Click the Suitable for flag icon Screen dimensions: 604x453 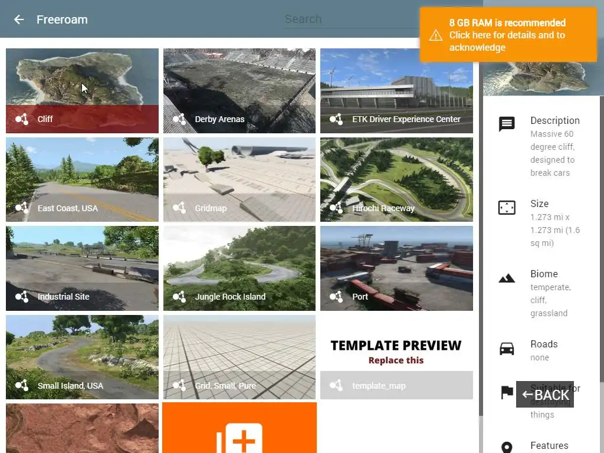pyautogui.click(x=507, y=392)
